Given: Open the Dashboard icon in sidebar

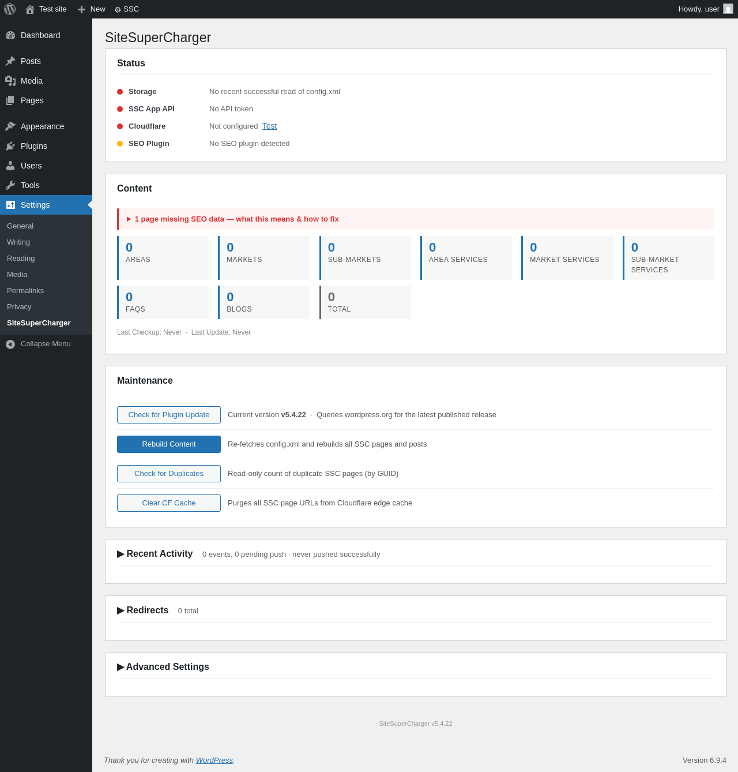Looking at the screenshot, I should [10, 35].
